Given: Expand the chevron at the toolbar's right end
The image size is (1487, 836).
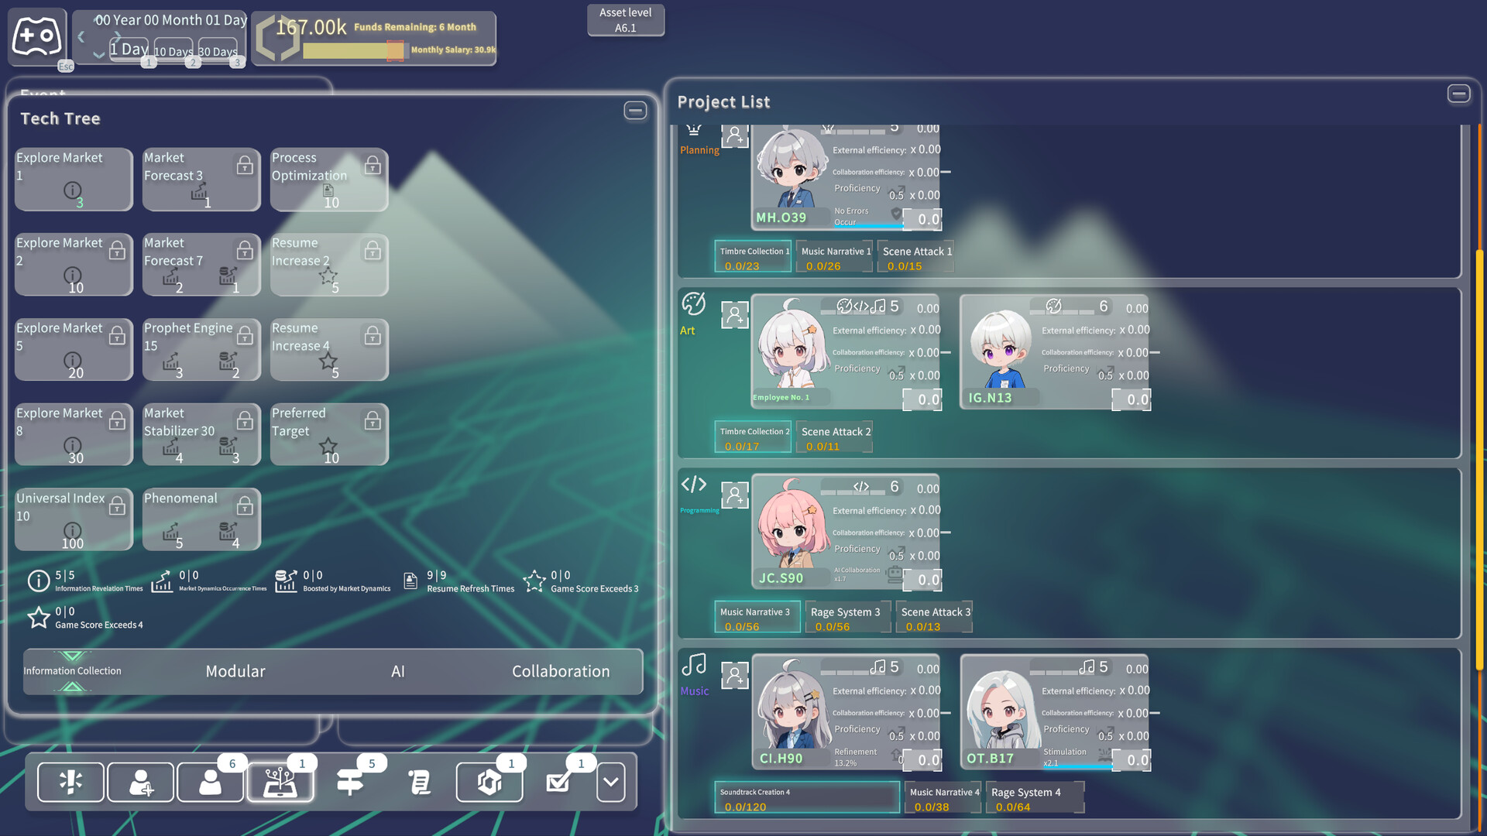Looking at the screenshot, I should [610, 783].
